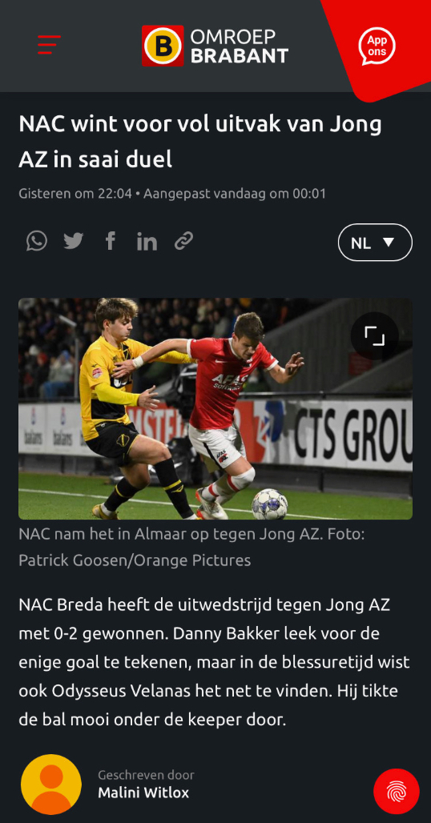Viewport: 431px width, 823px height.
Task: Open the red fingerprint privacy button
Action: 397,792
